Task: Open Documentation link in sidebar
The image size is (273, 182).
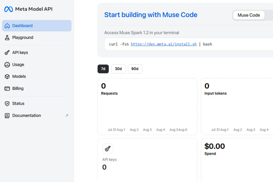Action: 37,116
